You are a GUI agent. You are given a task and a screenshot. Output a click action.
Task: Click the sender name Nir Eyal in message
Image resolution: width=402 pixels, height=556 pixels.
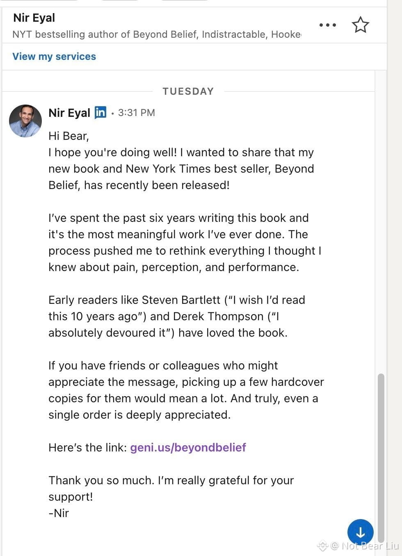coord(69,113)
